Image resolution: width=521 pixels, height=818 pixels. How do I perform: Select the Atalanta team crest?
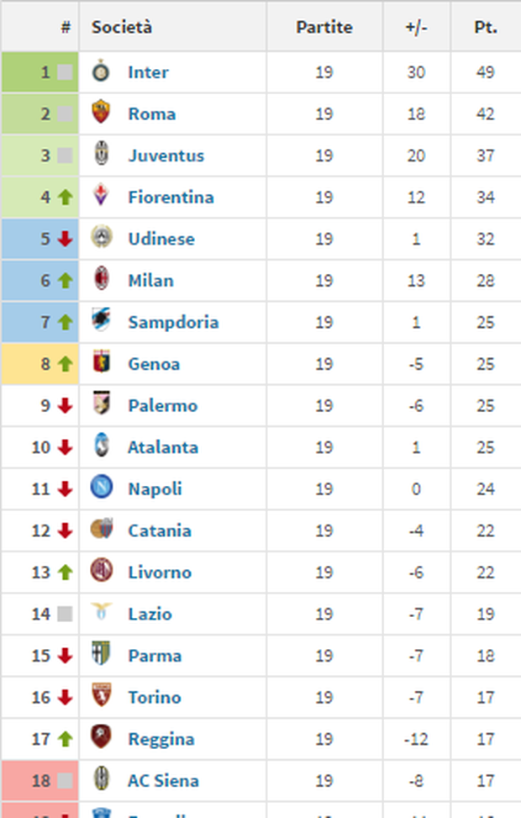pos(103,446)
